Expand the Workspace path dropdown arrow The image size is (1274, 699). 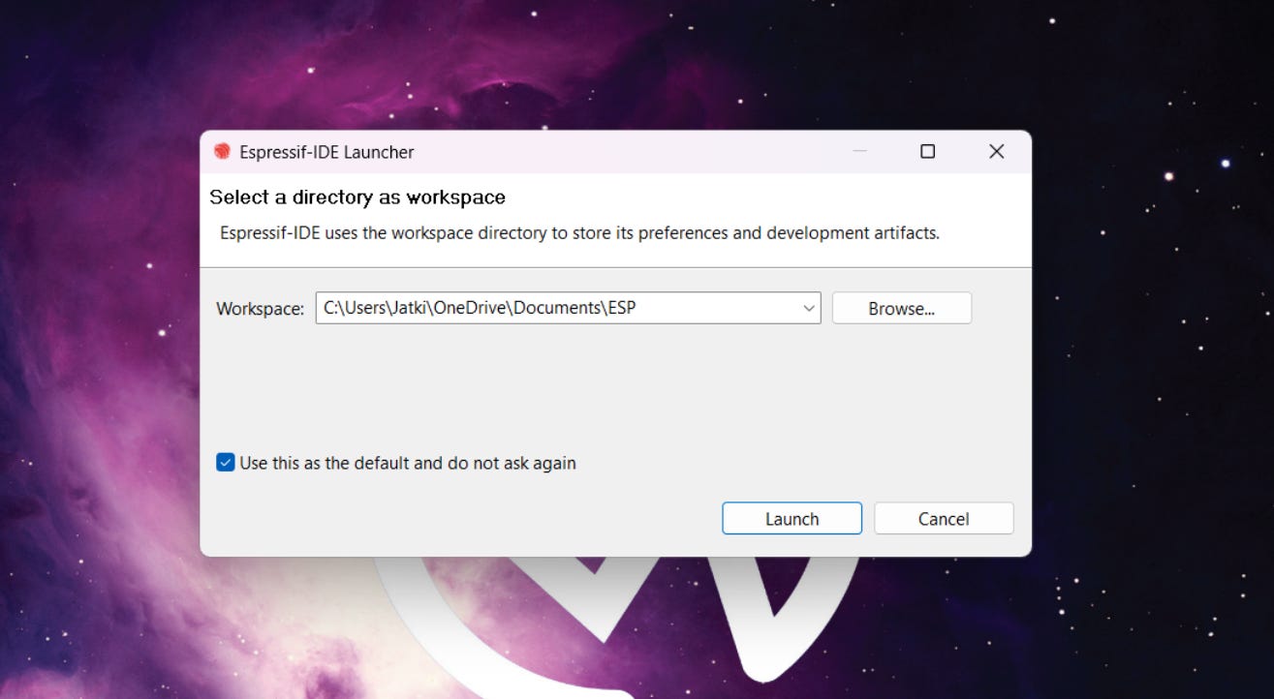(x=809, y=309)
